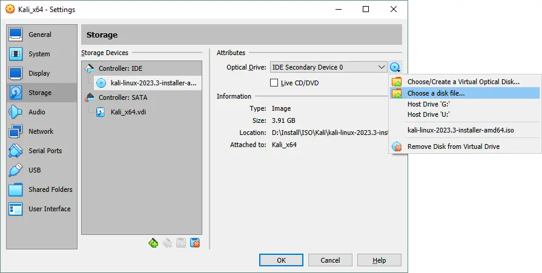Click the Size value 3.91 GB
Screen dimensions: 542x273
coord(283,120)
